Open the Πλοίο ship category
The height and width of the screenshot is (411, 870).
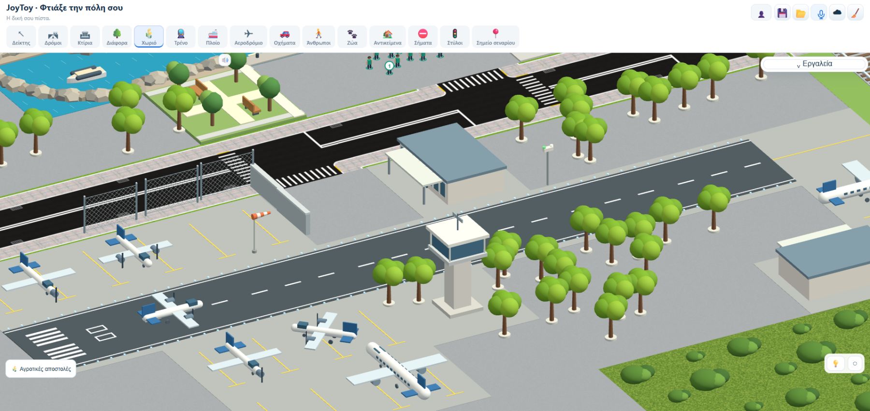[x=213, y=37]
